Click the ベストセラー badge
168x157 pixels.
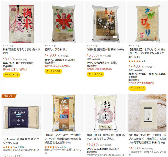[x=9, y=96]
